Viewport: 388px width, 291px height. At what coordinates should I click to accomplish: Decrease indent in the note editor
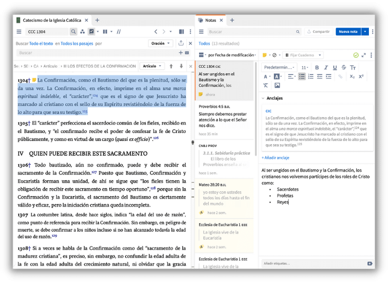point(320,76)
